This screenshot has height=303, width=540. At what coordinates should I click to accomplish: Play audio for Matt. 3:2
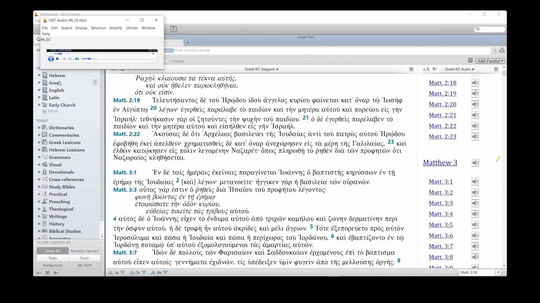[x=475, y=192]
